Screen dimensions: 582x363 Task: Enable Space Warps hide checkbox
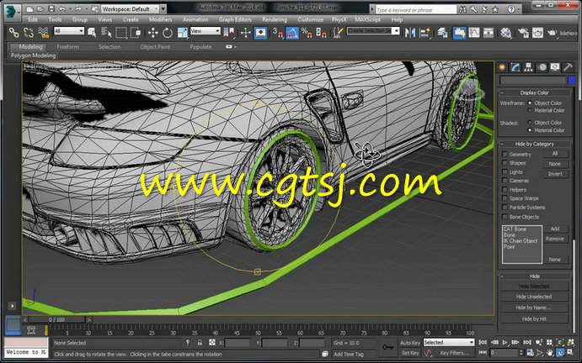pos(505,198)
